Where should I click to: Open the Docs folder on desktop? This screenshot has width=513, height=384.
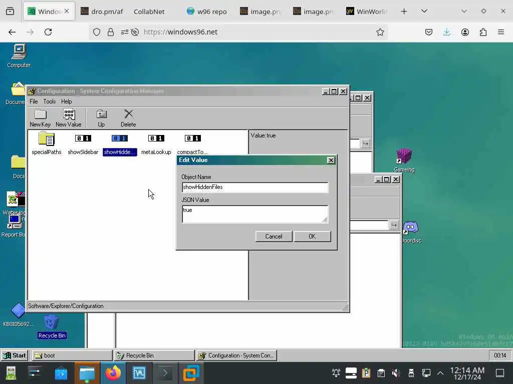click(18, 167)
